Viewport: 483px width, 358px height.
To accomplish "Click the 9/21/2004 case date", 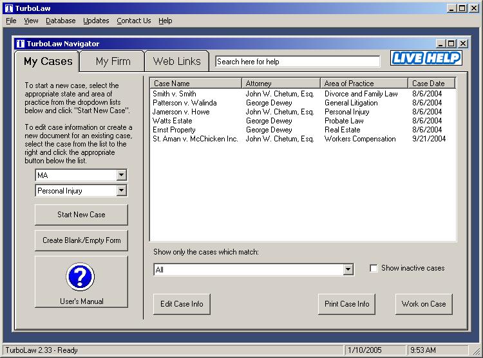I will pos(429,139).
